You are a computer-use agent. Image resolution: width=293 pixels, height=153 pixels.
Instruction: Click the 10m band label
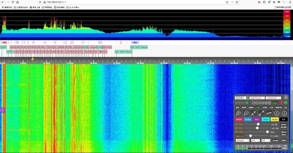pyautogui.click(x=135, y=42)
